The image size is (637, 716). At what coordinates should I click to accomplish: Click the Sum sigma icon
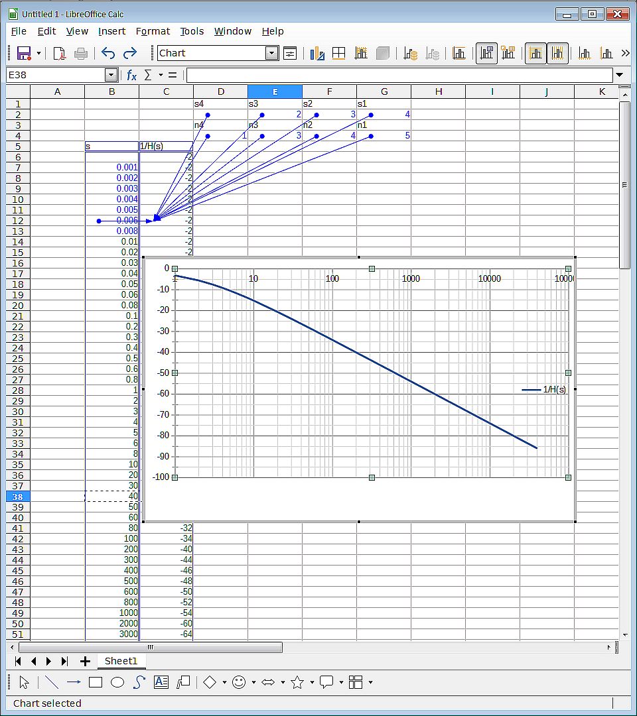coord(147,75)
